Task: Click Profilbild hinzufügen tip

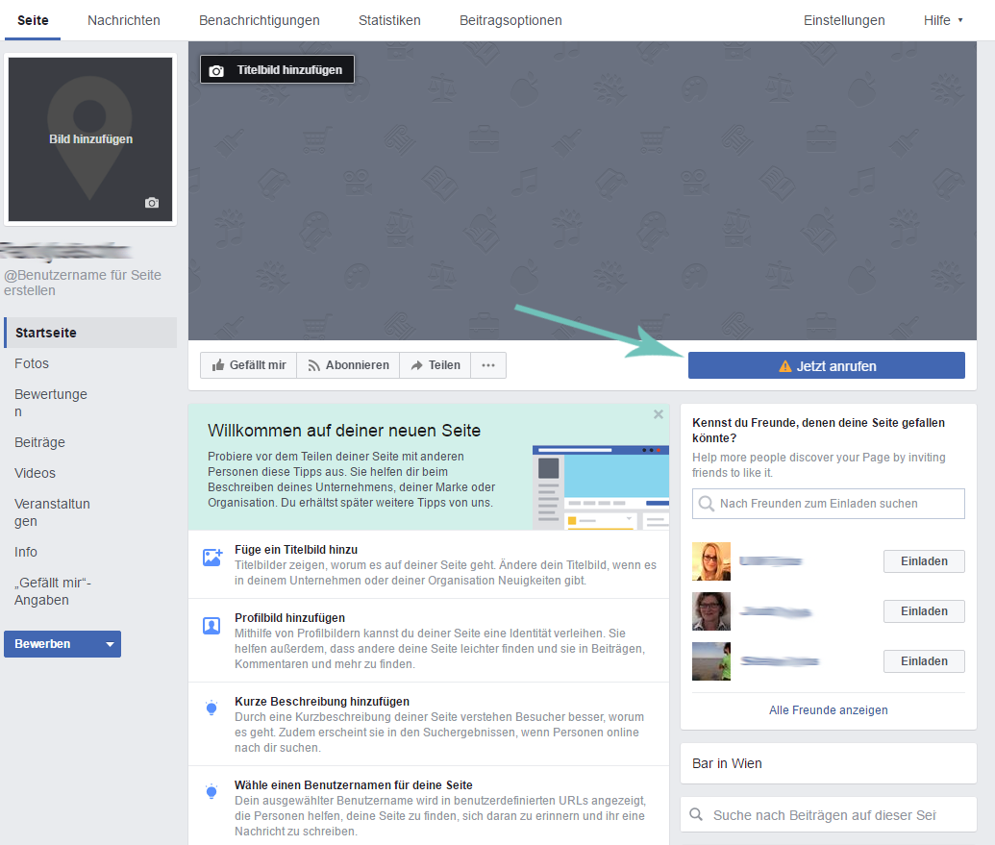Action: point(429,641)
